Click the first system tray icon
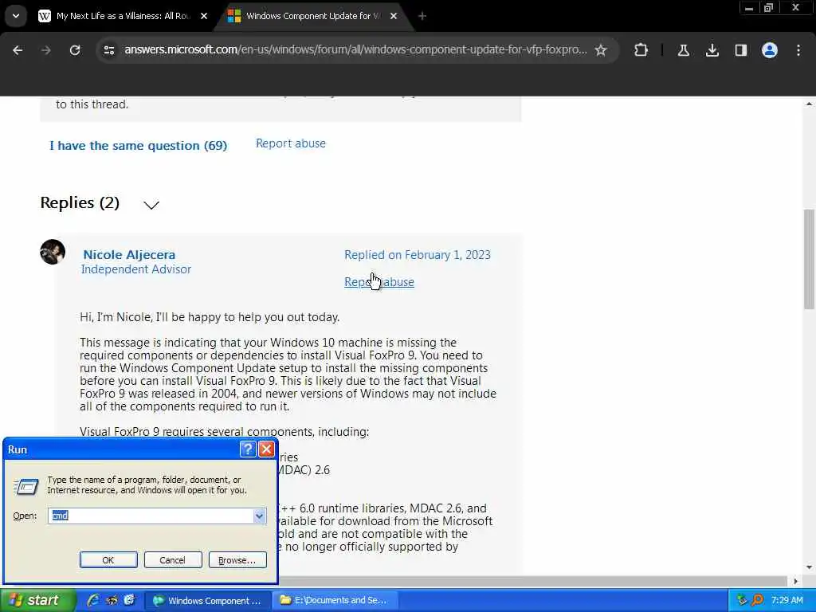816x612 pixels. 742,600
